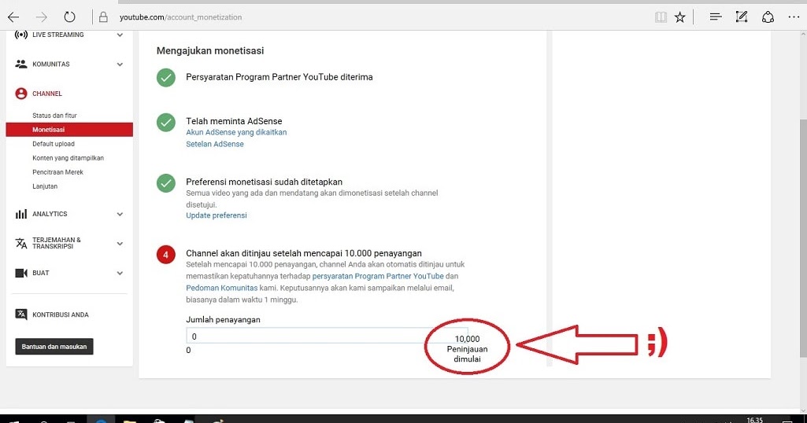Click the Komunitas sidebar label
This screenshot has height=423, width=807.
(50, 64)
